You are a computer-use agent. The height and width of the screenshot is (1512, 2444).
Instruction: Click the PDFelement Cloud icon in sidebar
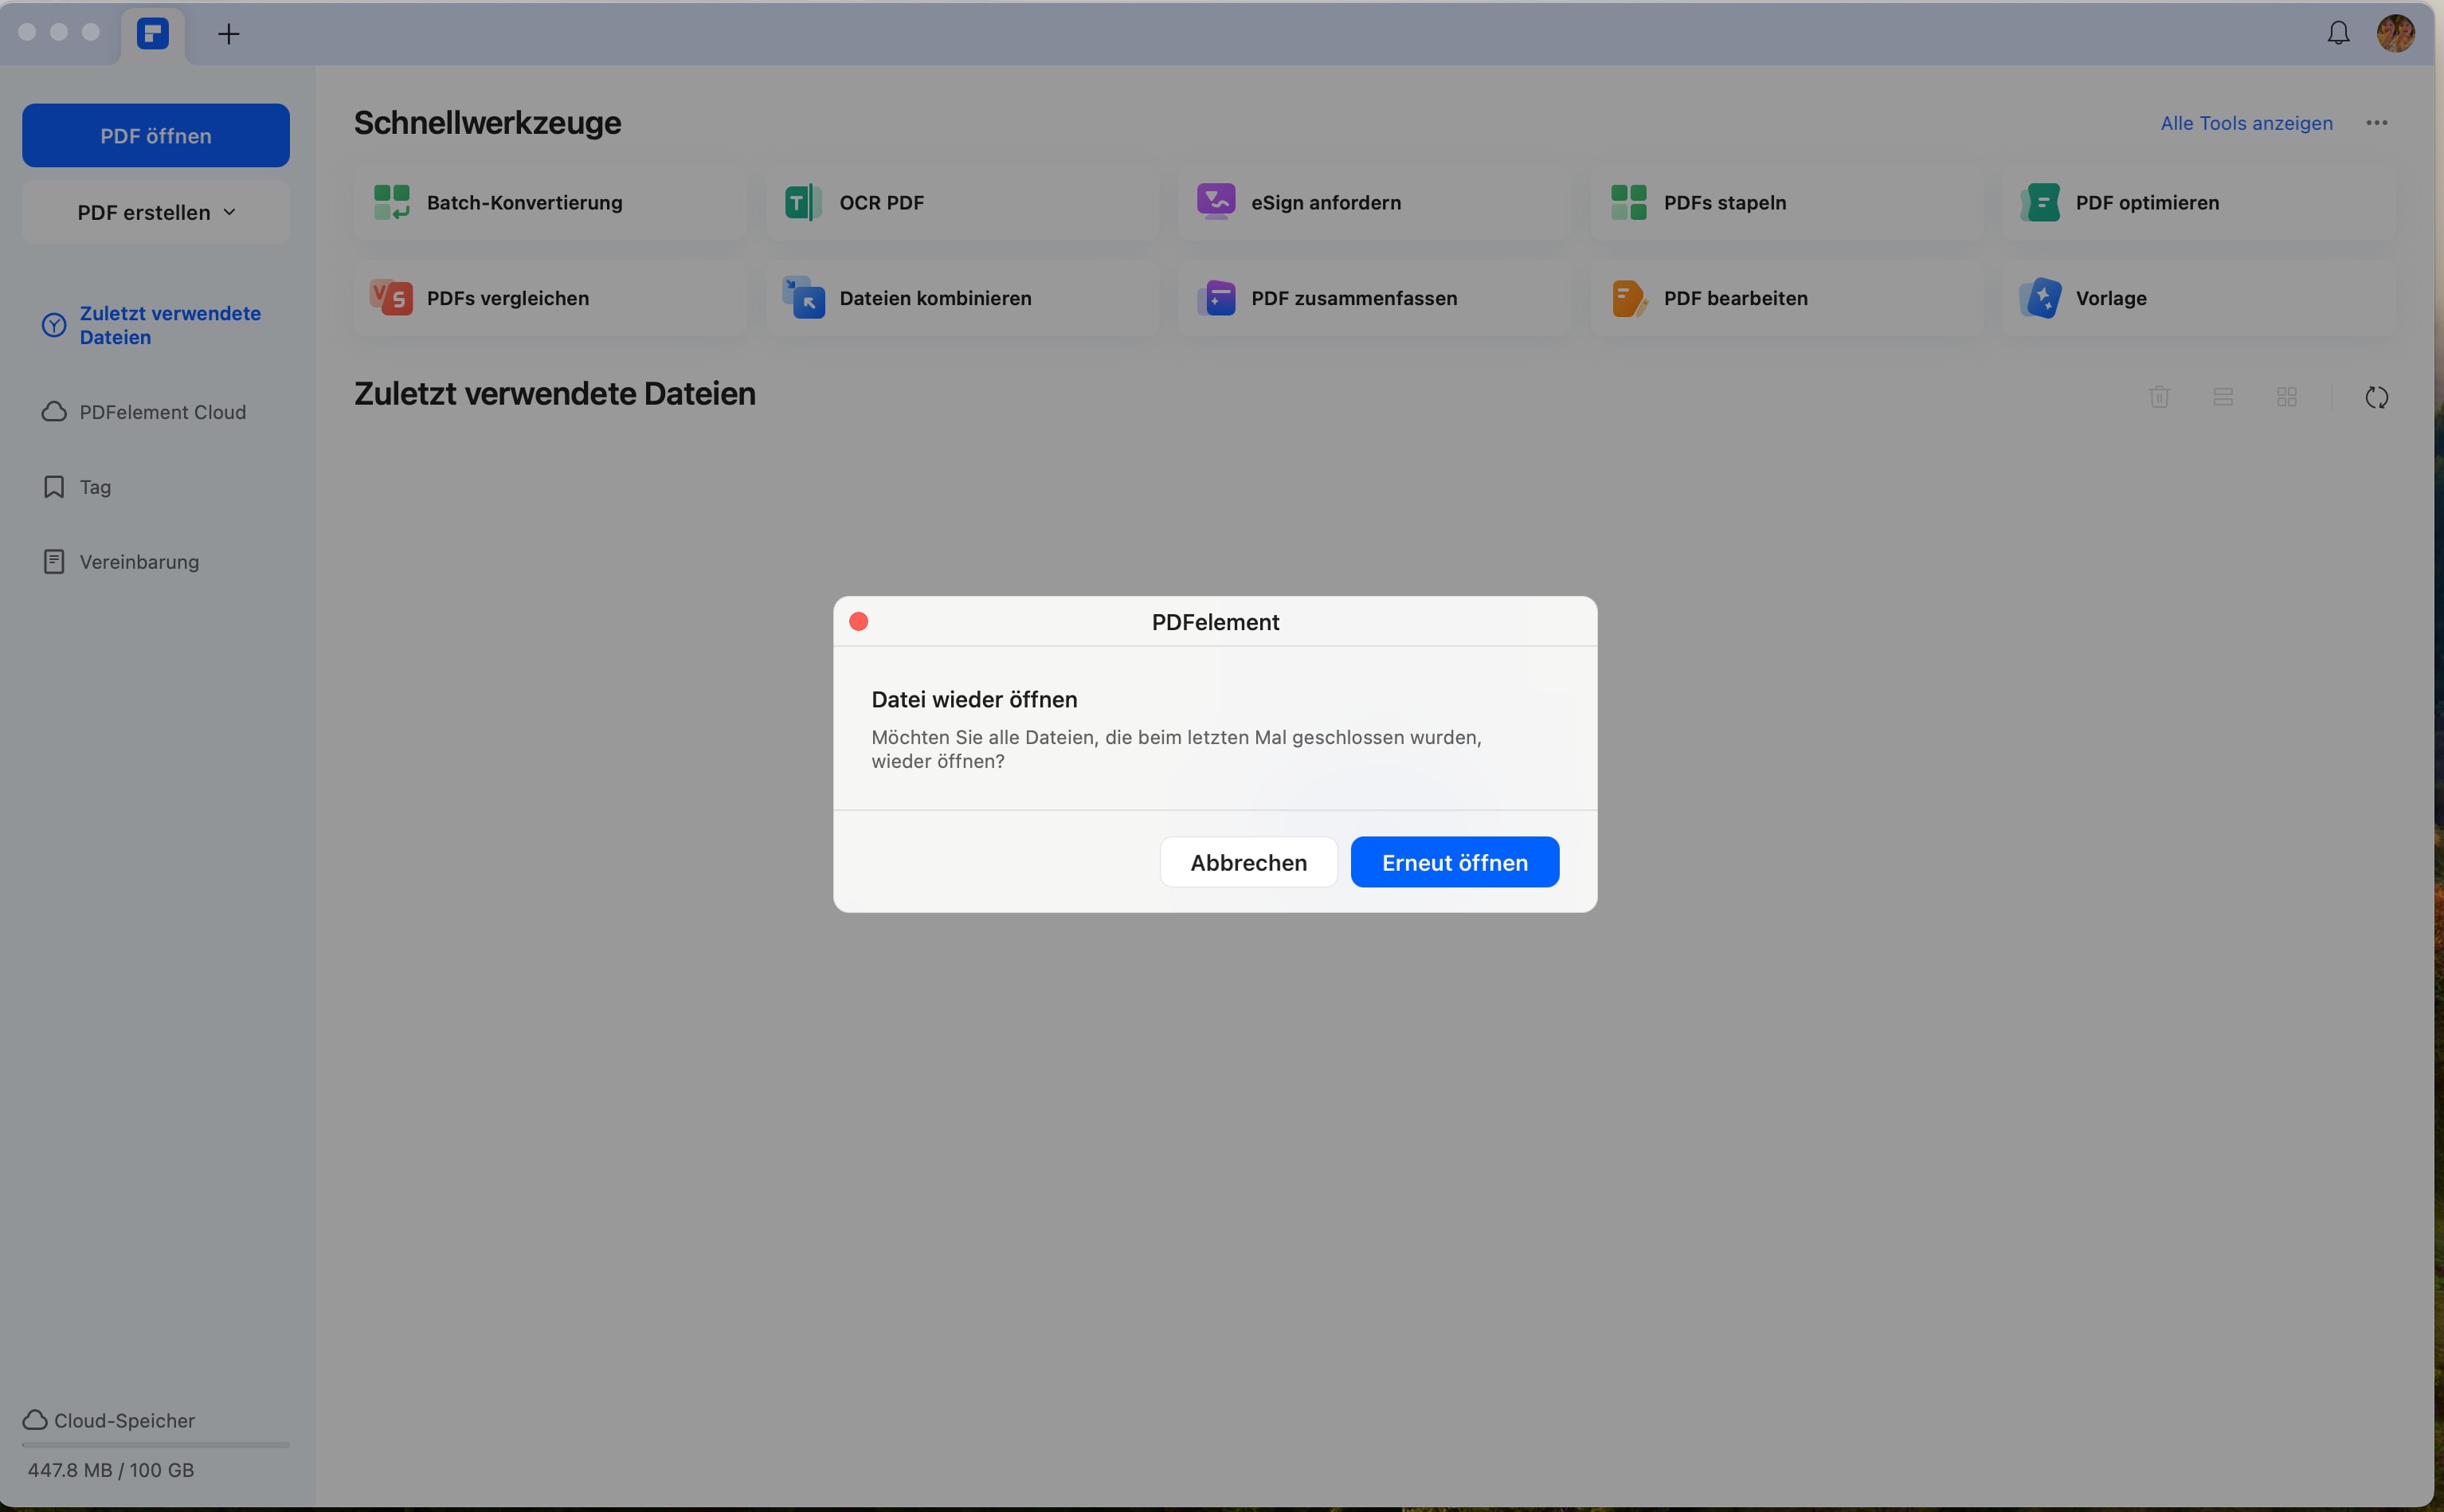tap(54, 412)
